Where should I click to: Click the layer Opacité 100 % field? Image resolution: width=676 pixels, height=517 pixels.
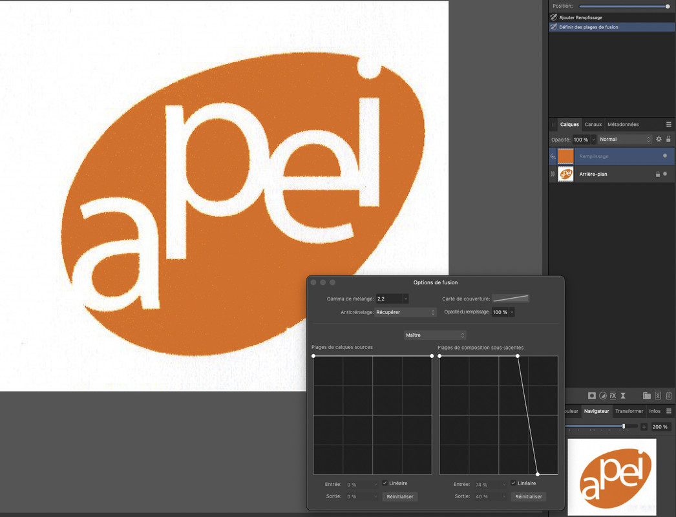[x=581, y=140]
